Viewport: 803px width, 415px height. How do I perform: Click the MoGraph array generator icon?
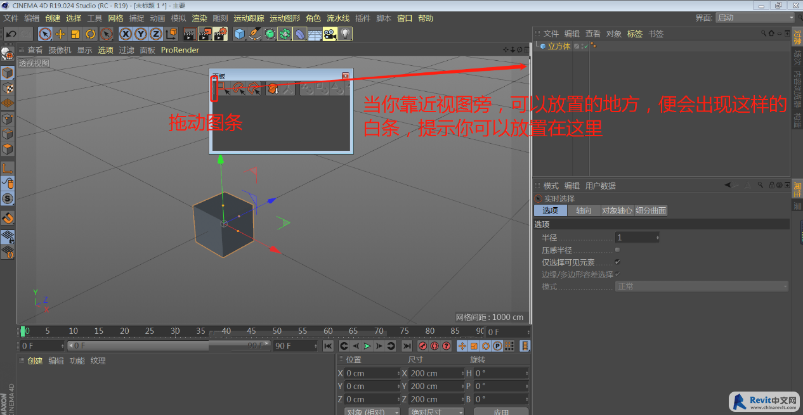click(285, 34)
